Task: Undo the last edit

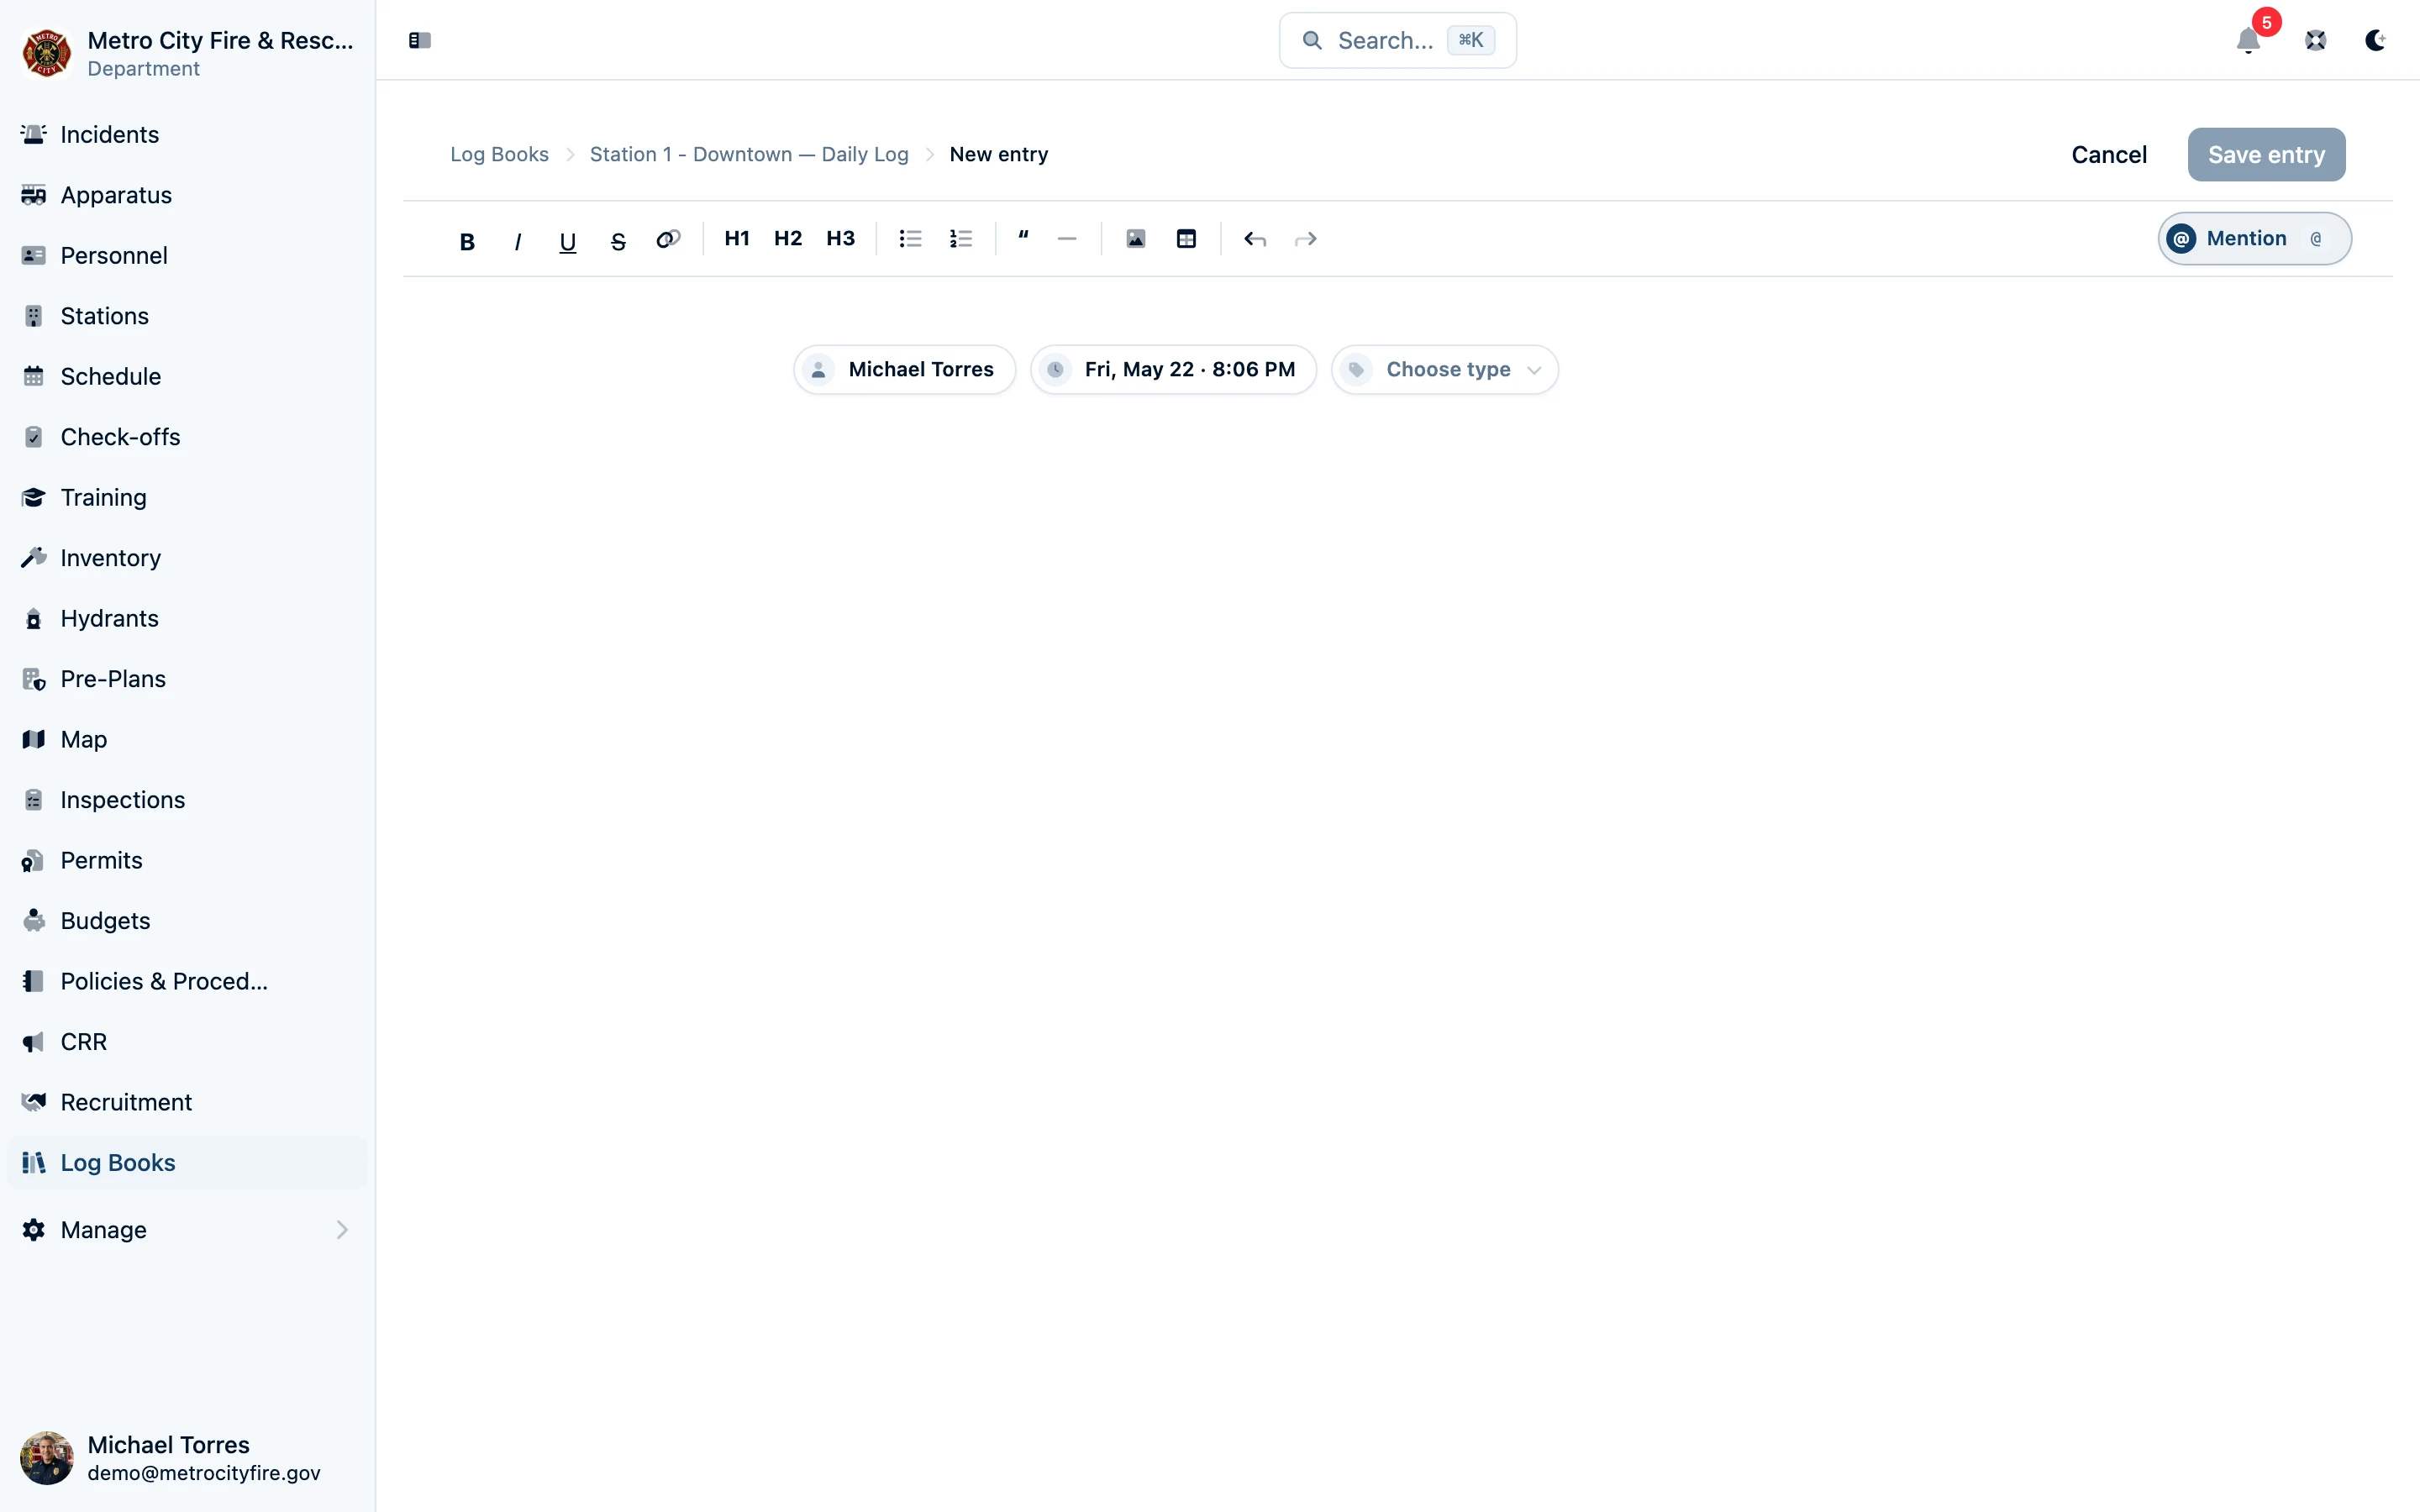Action: (x=1255, y=239)
